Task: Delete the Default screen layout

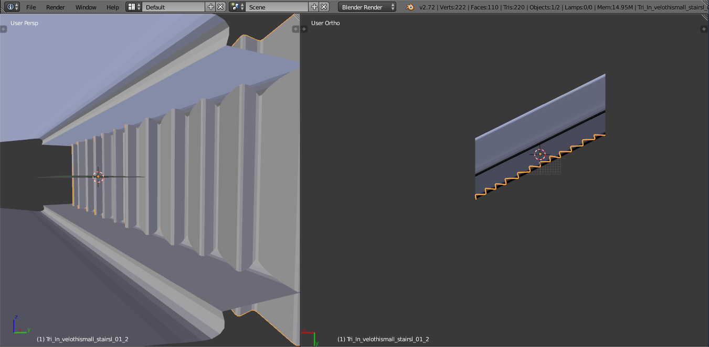Action: tap(220, 7)
